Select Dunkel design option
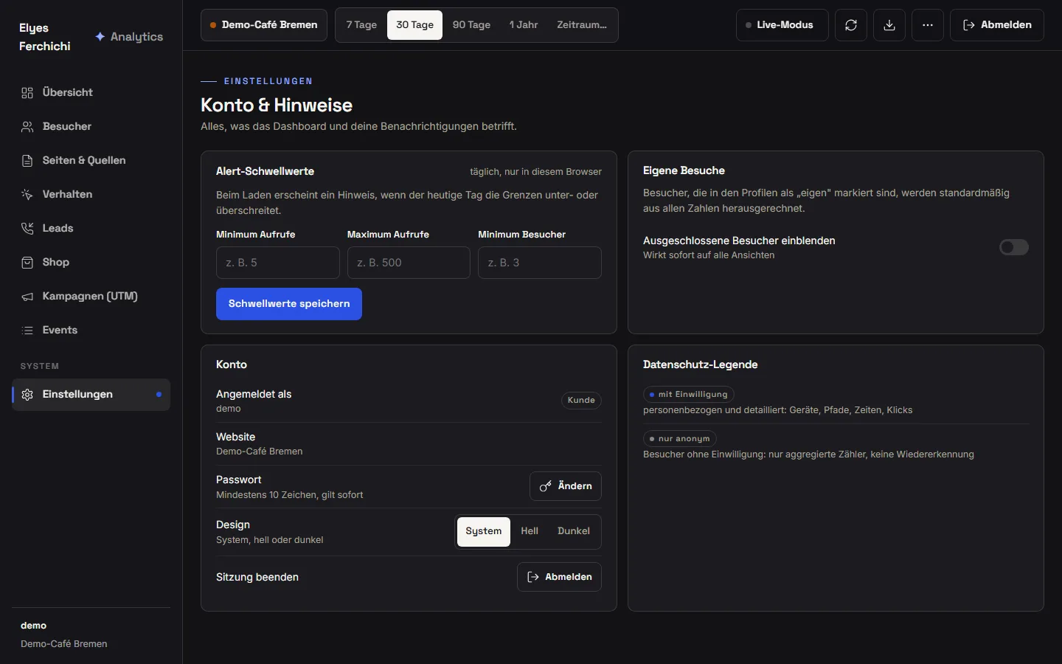 [x=574, y=532]
